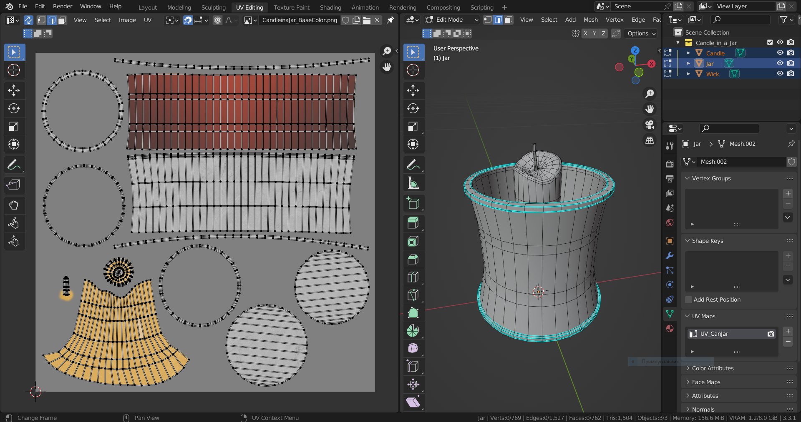Switch to the Texture Paint workspace tab
Image resolution: width=801 pixels, height=422 pixels.
[x=291, y=7]
